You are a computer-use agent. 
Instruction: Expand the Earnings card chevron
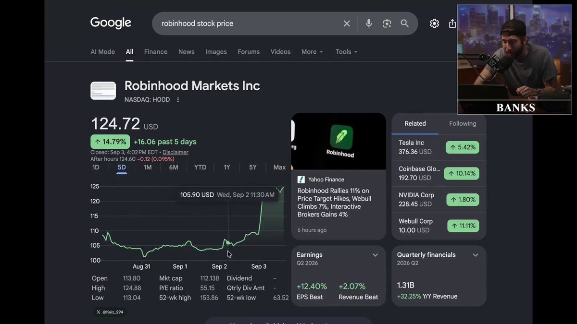click(x=375, y=255)
